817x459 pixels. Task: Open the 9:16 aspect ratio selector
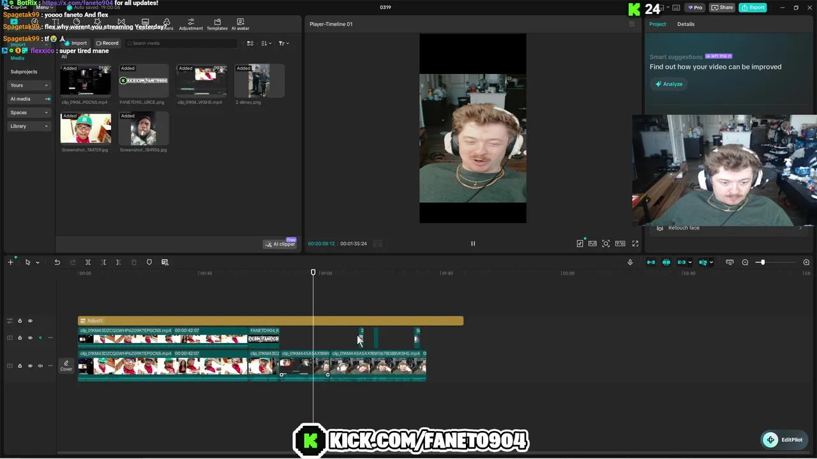[x=620, y=244]
